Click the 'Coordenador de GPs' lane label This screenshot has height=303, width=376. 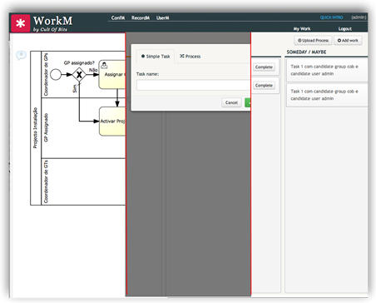tap(46, 74)
